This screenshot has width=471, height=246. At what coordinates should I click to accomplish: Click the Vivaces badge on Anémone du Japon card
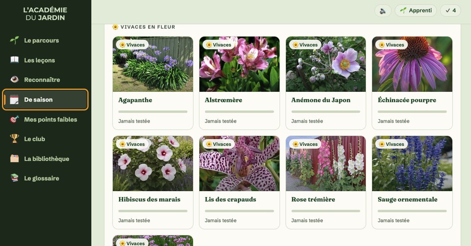pyautogui.click(x=305, y=45)
